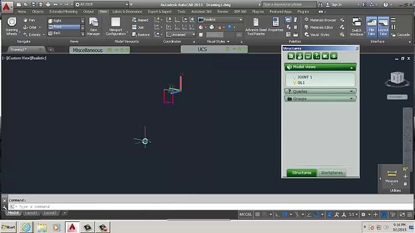This screenshot has height=233, width=415.
Task: Select the Pan tool
Action: click(29, 20)
